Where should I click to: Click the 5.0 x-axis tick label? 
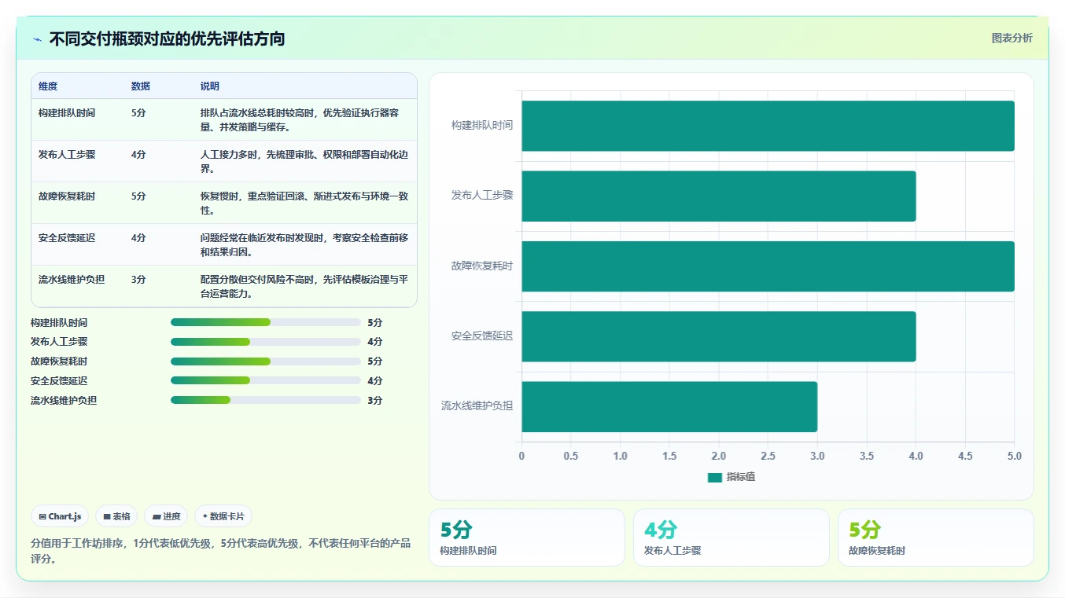[x=1015, y=457]
